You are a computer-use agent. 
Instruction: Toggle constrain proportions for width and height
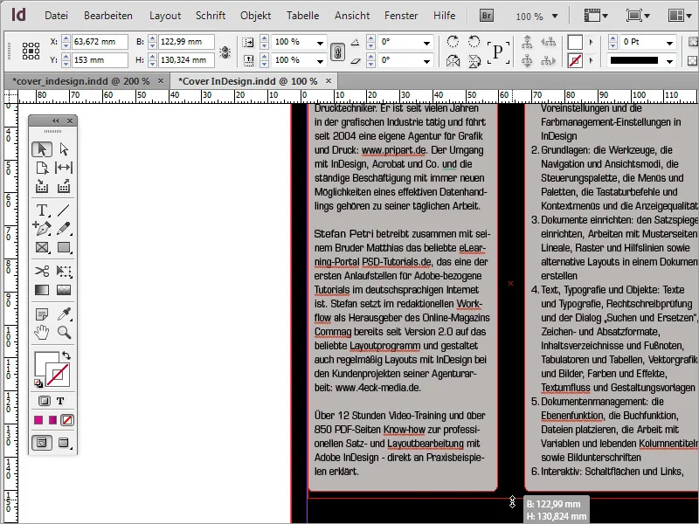click(x=225, y=52)
